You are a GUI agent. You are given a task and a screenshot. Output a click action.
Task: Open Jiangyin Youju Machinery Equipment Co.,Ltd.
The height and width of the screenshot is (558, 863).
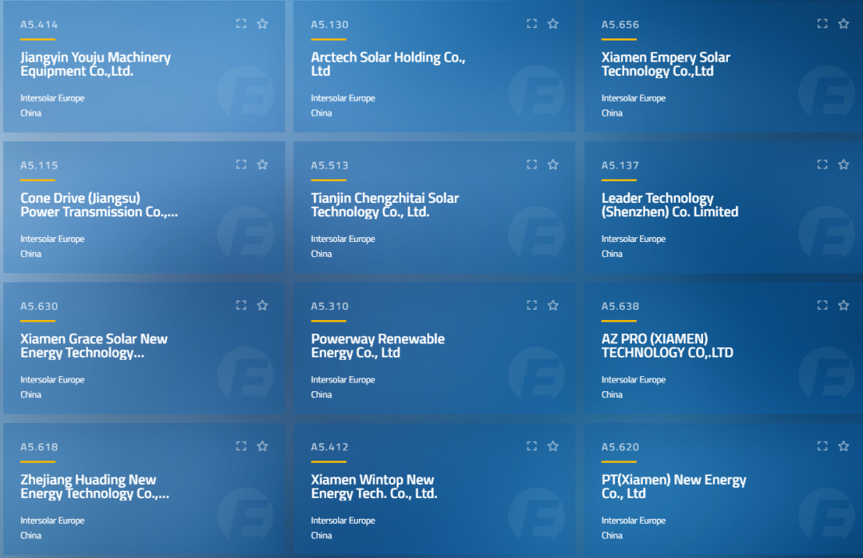95,65
